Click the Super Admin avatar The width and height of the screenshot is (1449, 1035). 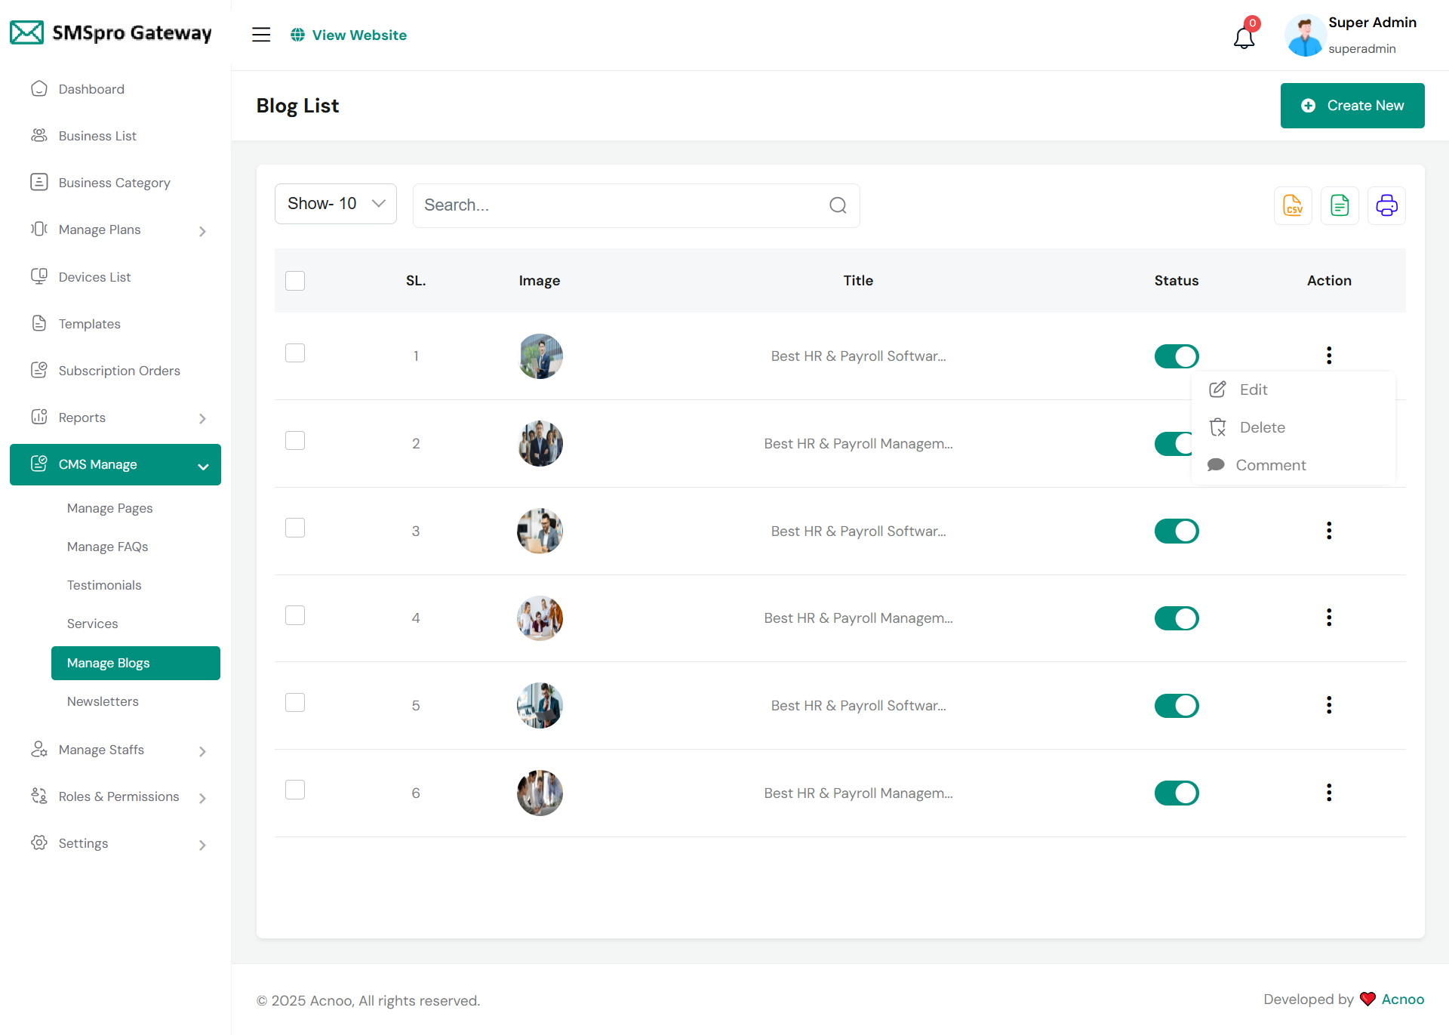(1305, 35)
